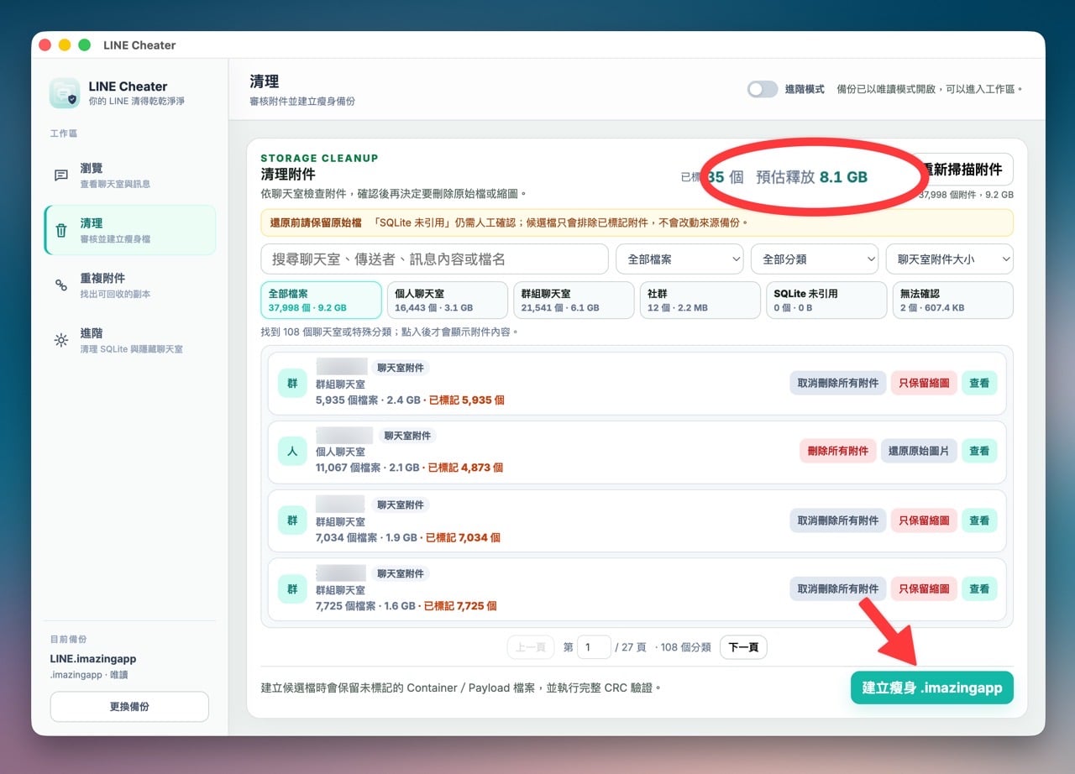Click the 群 badge of the 7,725 個檔案 row
This screenshot has width=1075, height=774.
coord(292,589)
